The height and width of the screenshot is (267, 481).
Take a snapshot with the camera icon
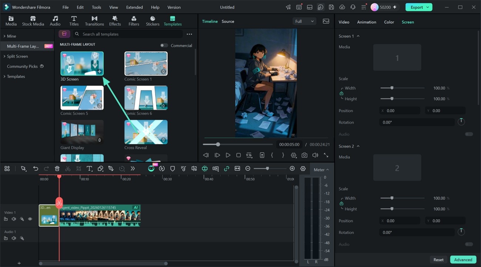304,155
